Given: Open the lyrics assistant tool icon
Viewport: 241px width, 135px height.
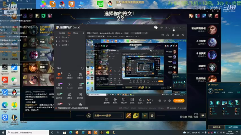Looking at the screenshot, I should click(x=80, y=95).
